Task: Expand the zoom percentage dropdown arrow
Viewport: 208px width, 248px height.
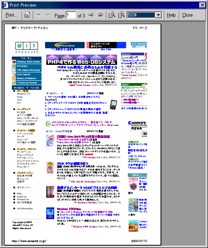Action: pos(158,15)
